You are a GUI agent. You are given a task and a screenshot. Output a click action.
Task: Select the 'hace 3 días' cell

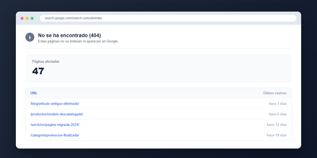click(278, 104)
